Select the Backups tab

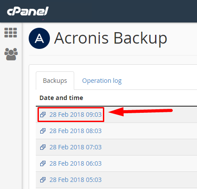tap(55, 81)
